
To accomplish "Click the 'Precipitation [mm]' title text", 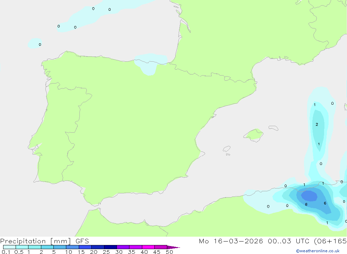I will pyautogui.click(x=36, y=241).
